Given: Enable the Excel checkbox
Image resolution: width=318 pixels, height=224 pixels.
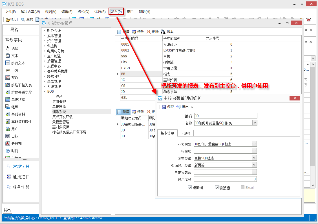Looking at the screenshot, I should [x=242, y=187].
